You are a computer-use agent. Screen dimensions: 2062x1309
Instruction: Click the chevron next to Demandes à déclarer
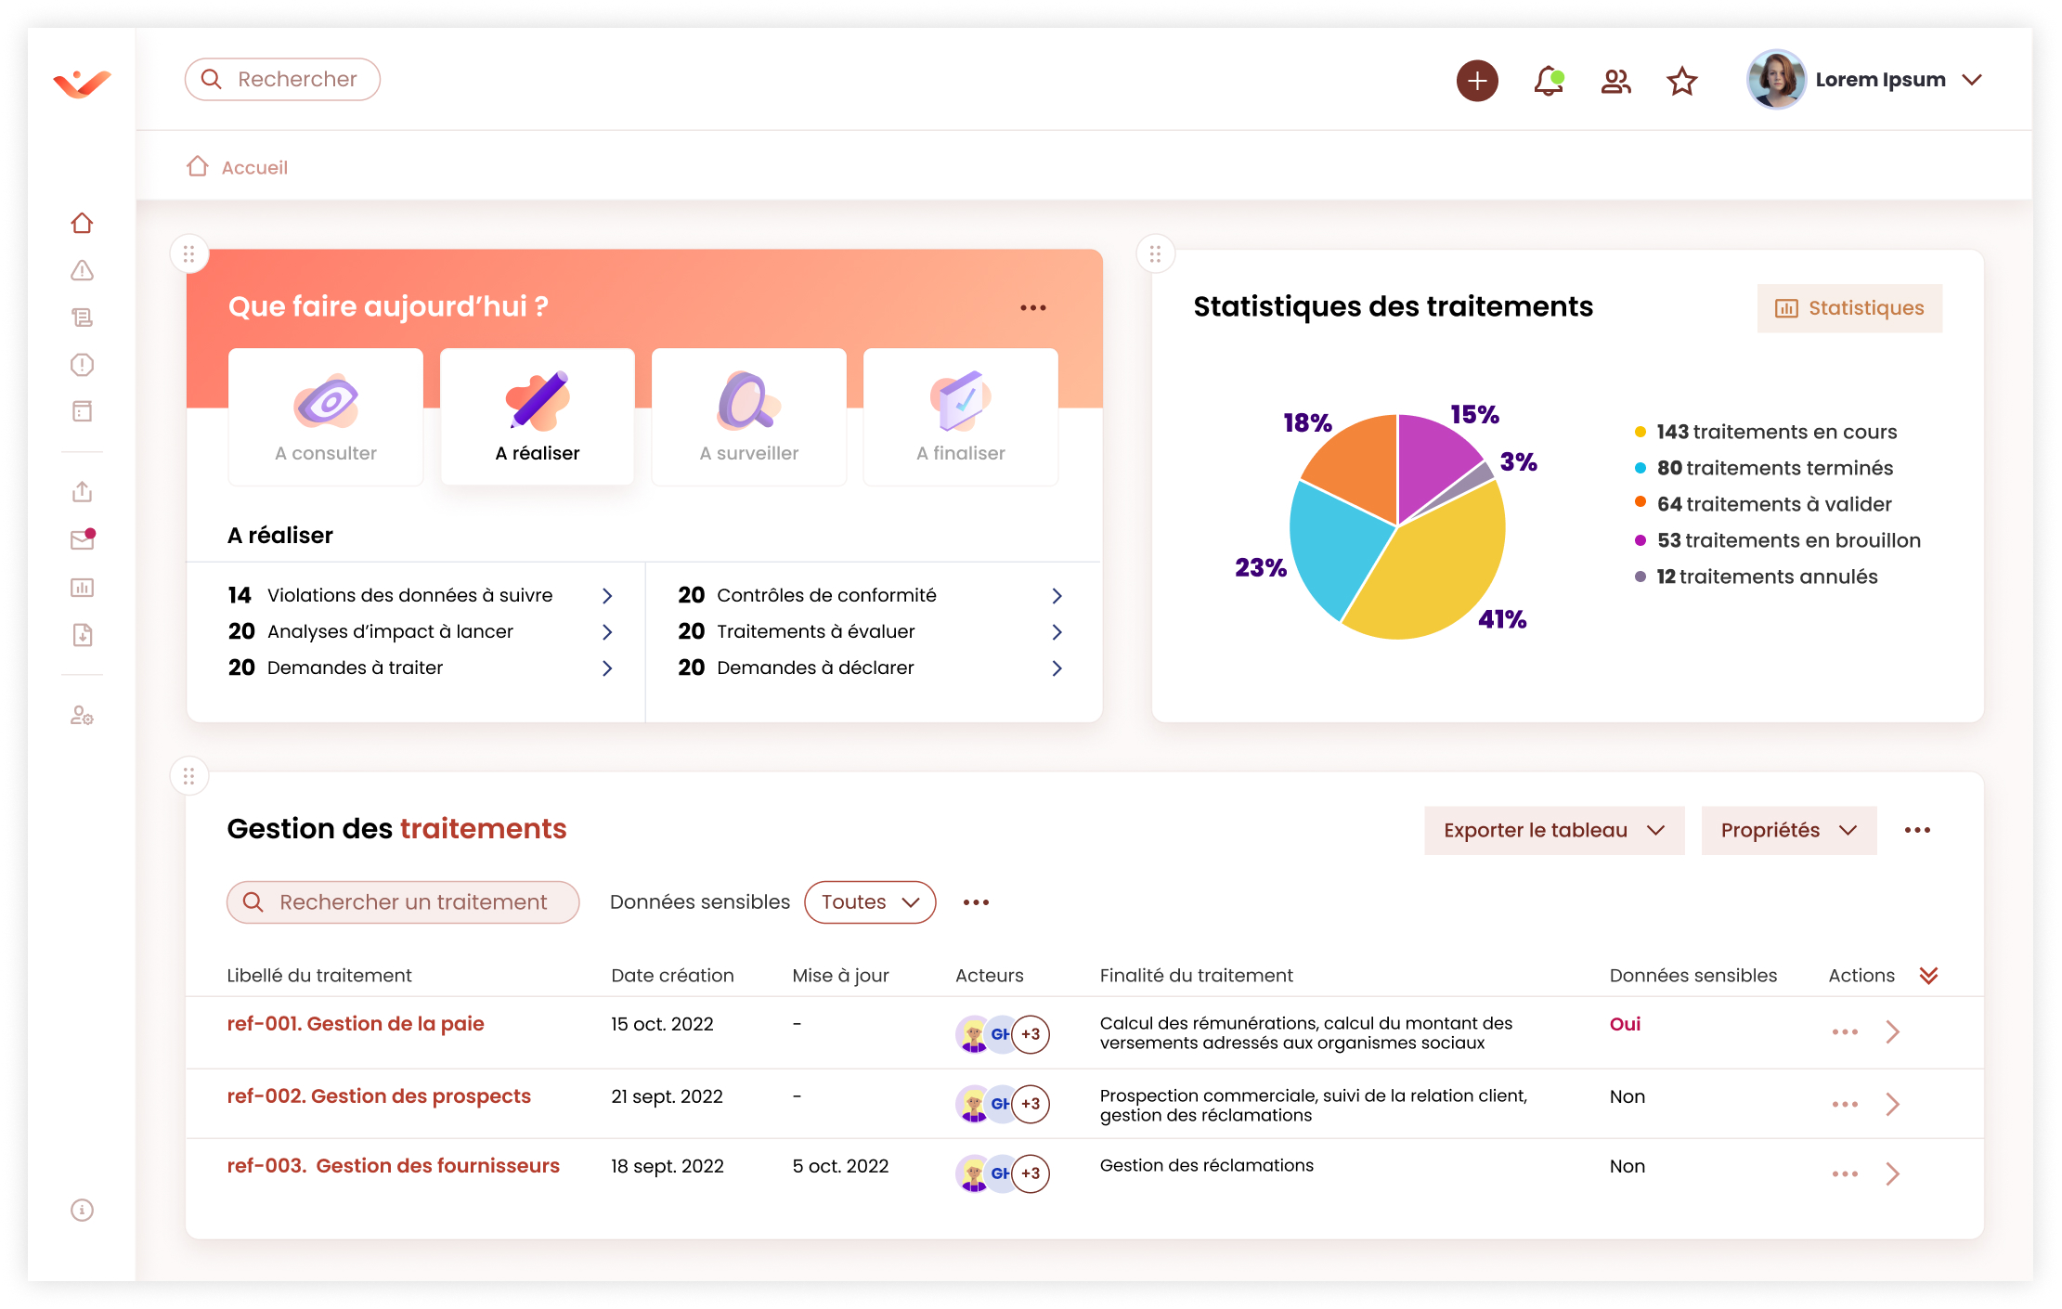(1057, 668)
